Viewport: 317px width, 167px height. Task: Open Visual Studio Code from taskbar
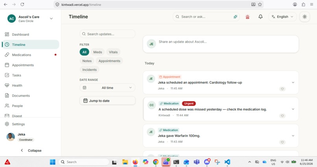(227, 162)
